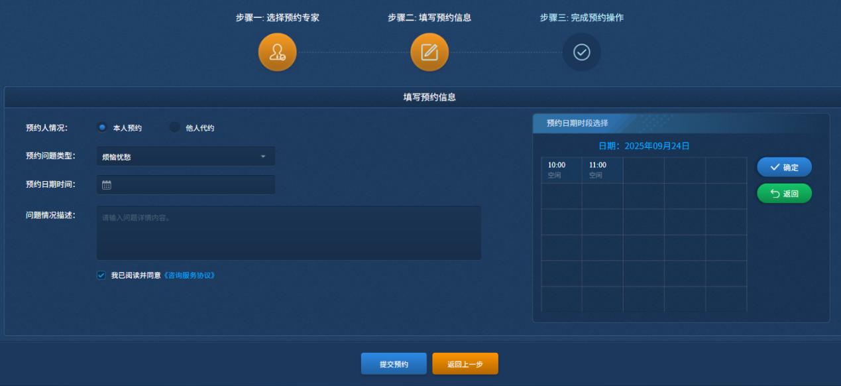Click the 步骤一: 选择预约专家 step label
This screenshot has width=841, height=386.
277,18
